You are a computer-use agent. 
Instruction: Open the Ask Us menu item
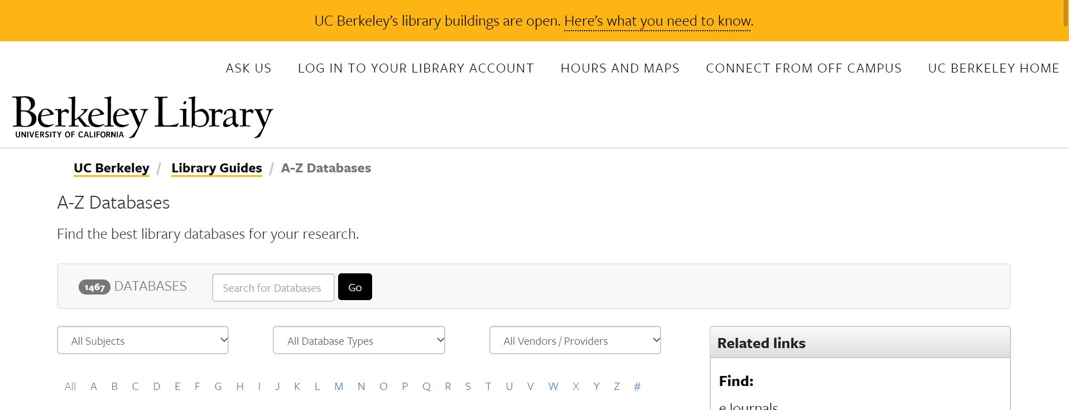click(248, 68)
